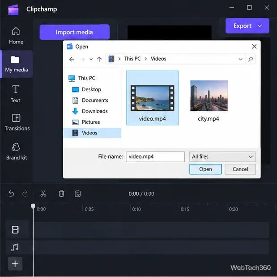Image resolution: width=277 pixels, height=277 pixels.
Task: Close the Open dialog with X
Action: pos(254,46)
